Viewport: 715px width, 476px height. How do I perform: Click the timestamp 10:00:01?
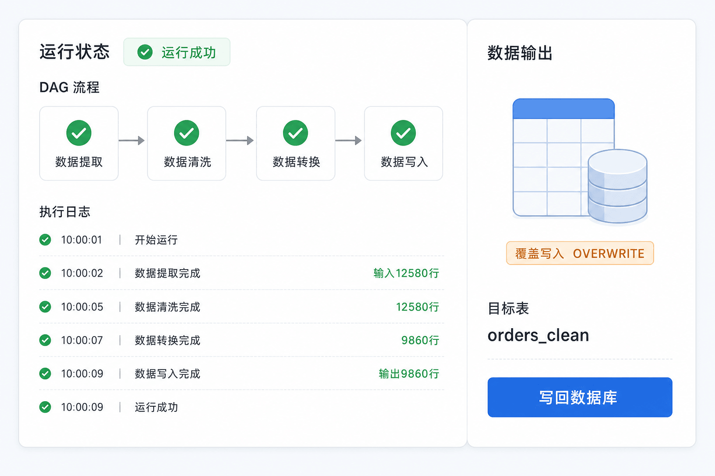81,240
